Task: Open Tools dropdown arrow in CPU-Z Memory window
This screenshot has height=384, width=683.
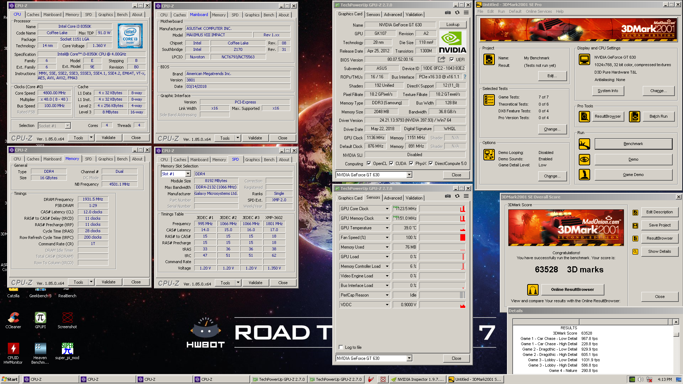Action: coord(91,282)
